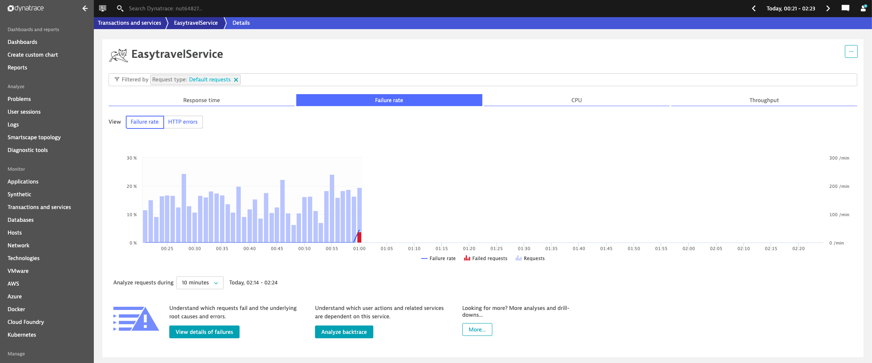Screen dimensions: 872x363
Task: Open Diagnostic tools in sidebar
Action: [28, 150]
